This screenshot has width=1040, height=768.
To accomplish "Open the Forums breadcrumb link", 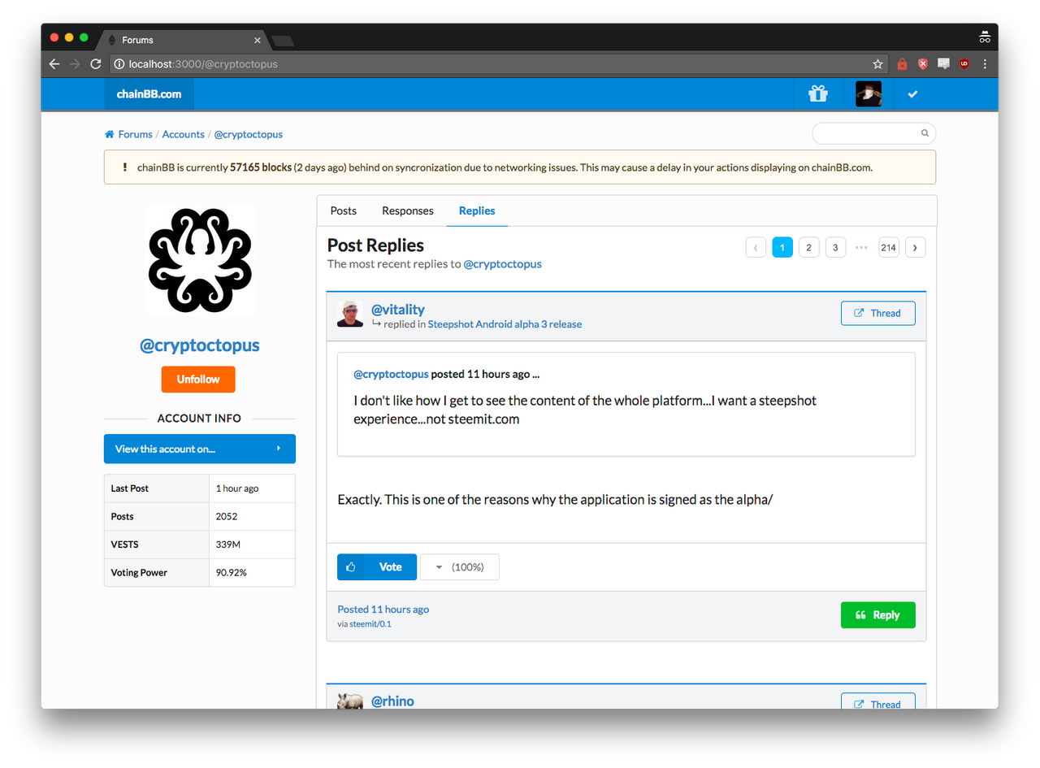I will click(136, 134).
